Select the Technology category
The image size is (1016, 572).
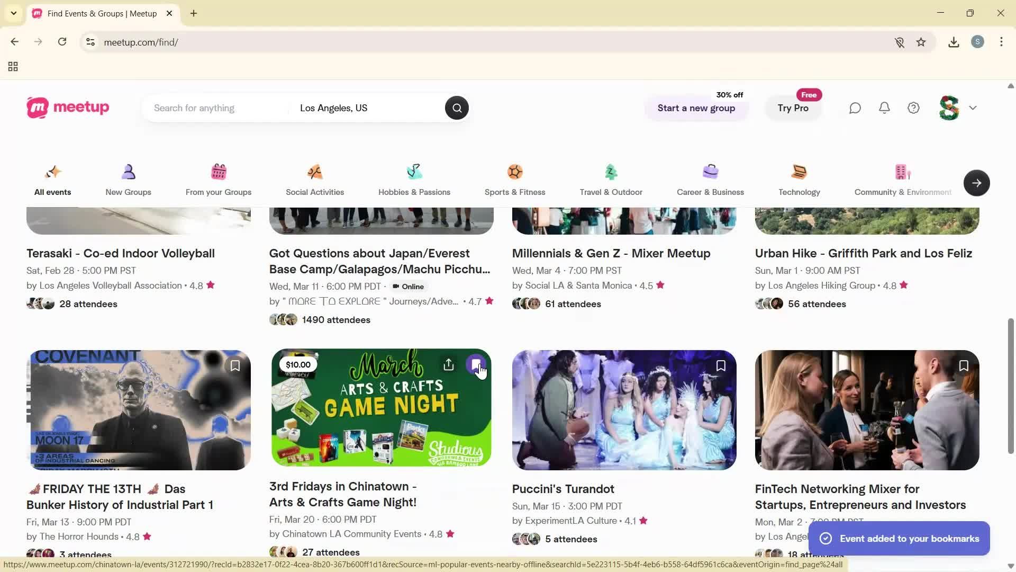799,180
